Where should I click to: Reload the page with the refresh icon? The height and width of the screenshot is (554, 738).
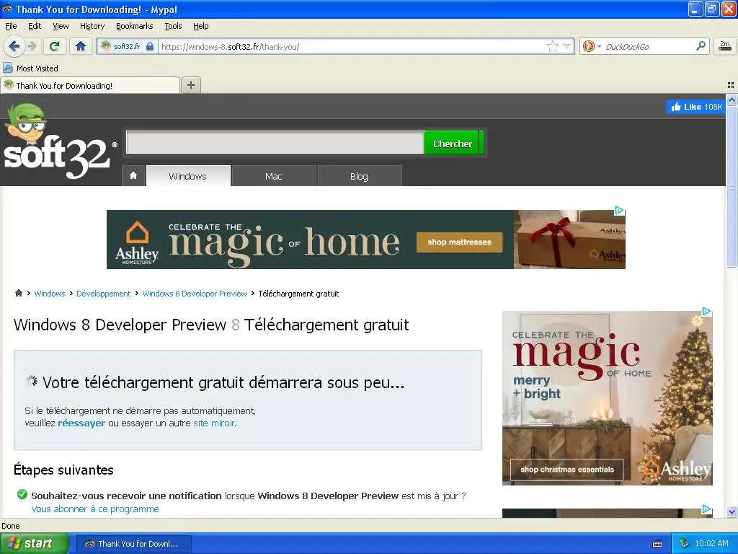(x=55, y=46)
